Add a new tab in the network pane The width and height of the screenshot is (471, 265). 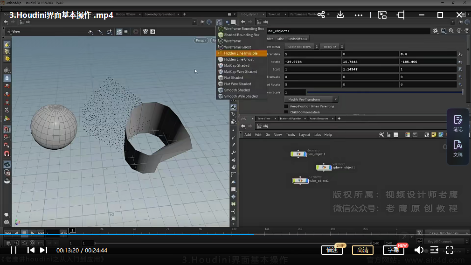tap(339, 119)
